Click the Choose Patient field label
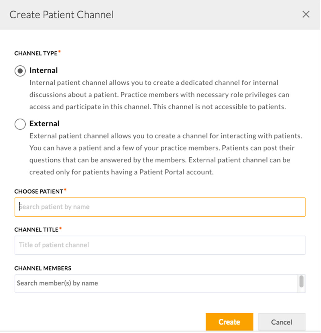The height and width of the screenshot is (333, 321). pyautogui.click(x=38, y=191)
